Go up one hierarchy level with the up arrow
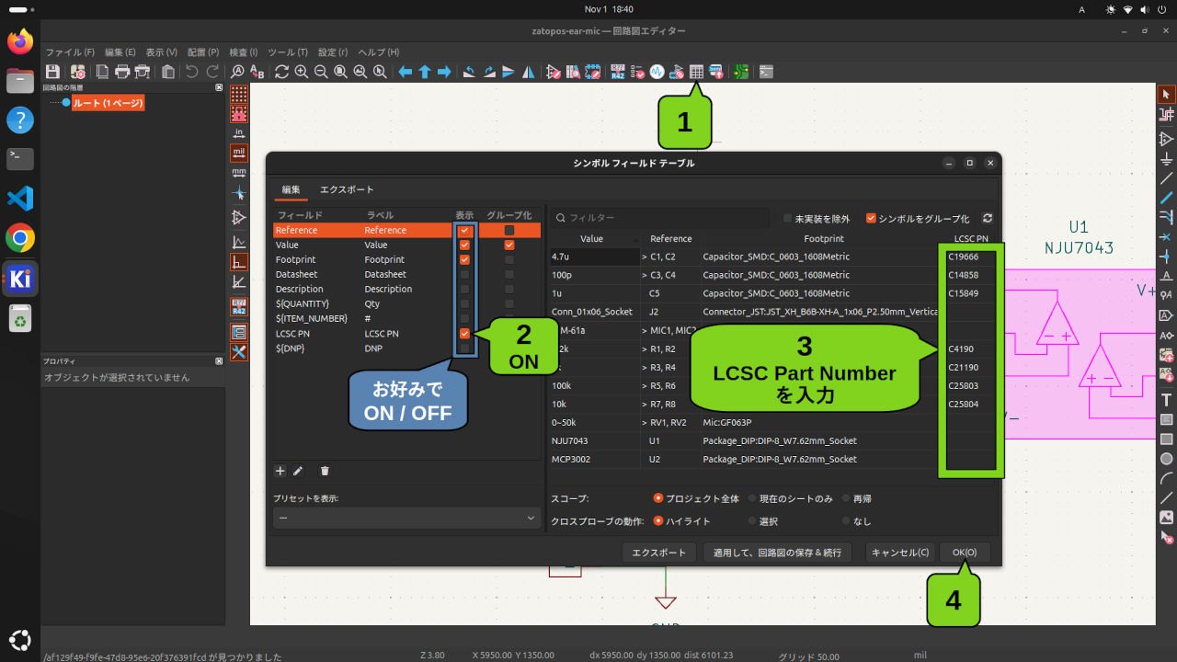Viewport: 1177px width, 662px height. click(x=425, y=71)
